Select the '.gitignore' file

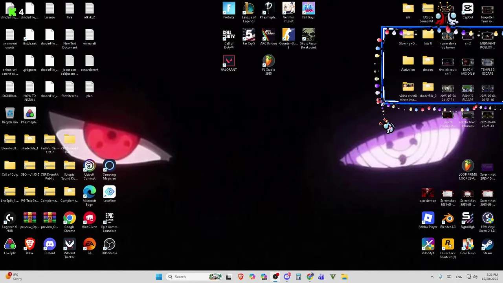[30, 63]
